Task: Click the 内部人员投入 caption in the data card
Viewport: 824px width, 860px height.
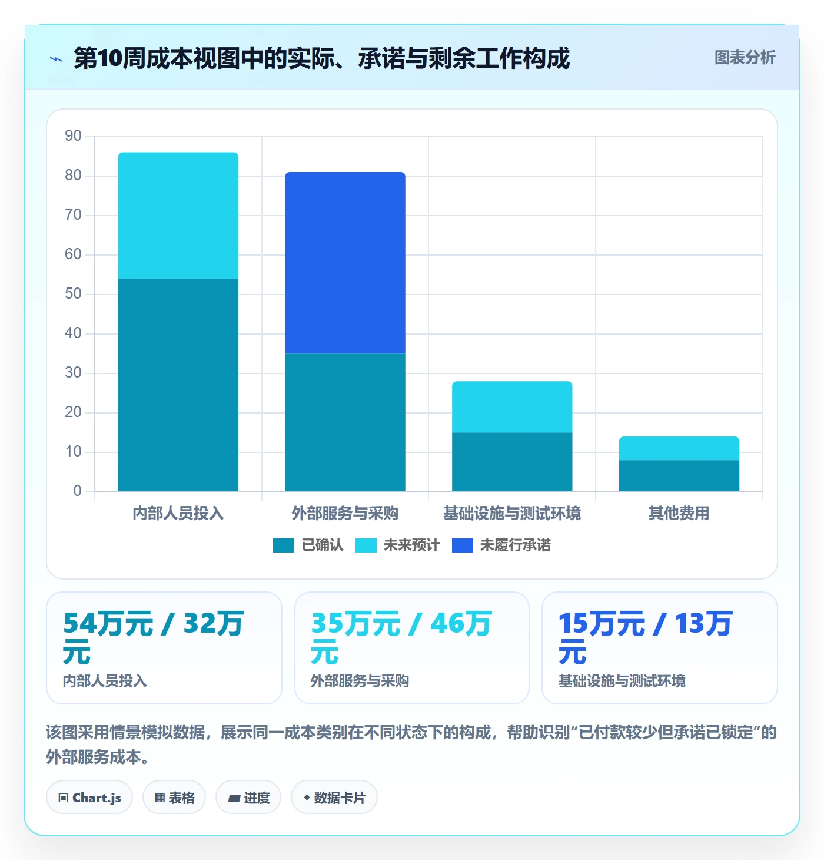Action: point(105,682)
